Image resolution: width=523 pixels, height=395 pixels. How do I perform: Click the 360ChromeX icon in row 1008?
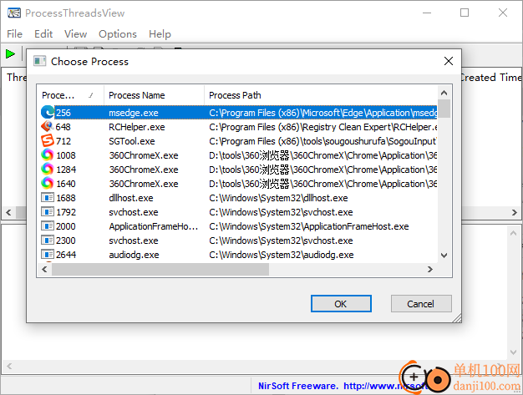48,155
